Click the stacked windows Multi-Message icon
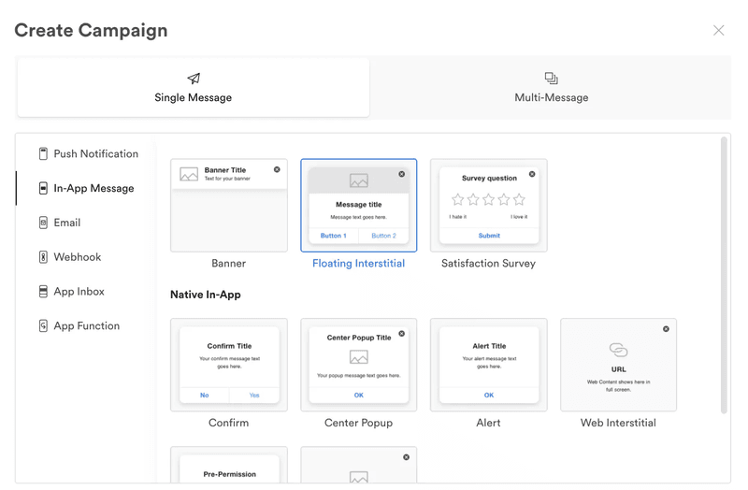This screenshot has height=490, width=748. click(551, 79)
